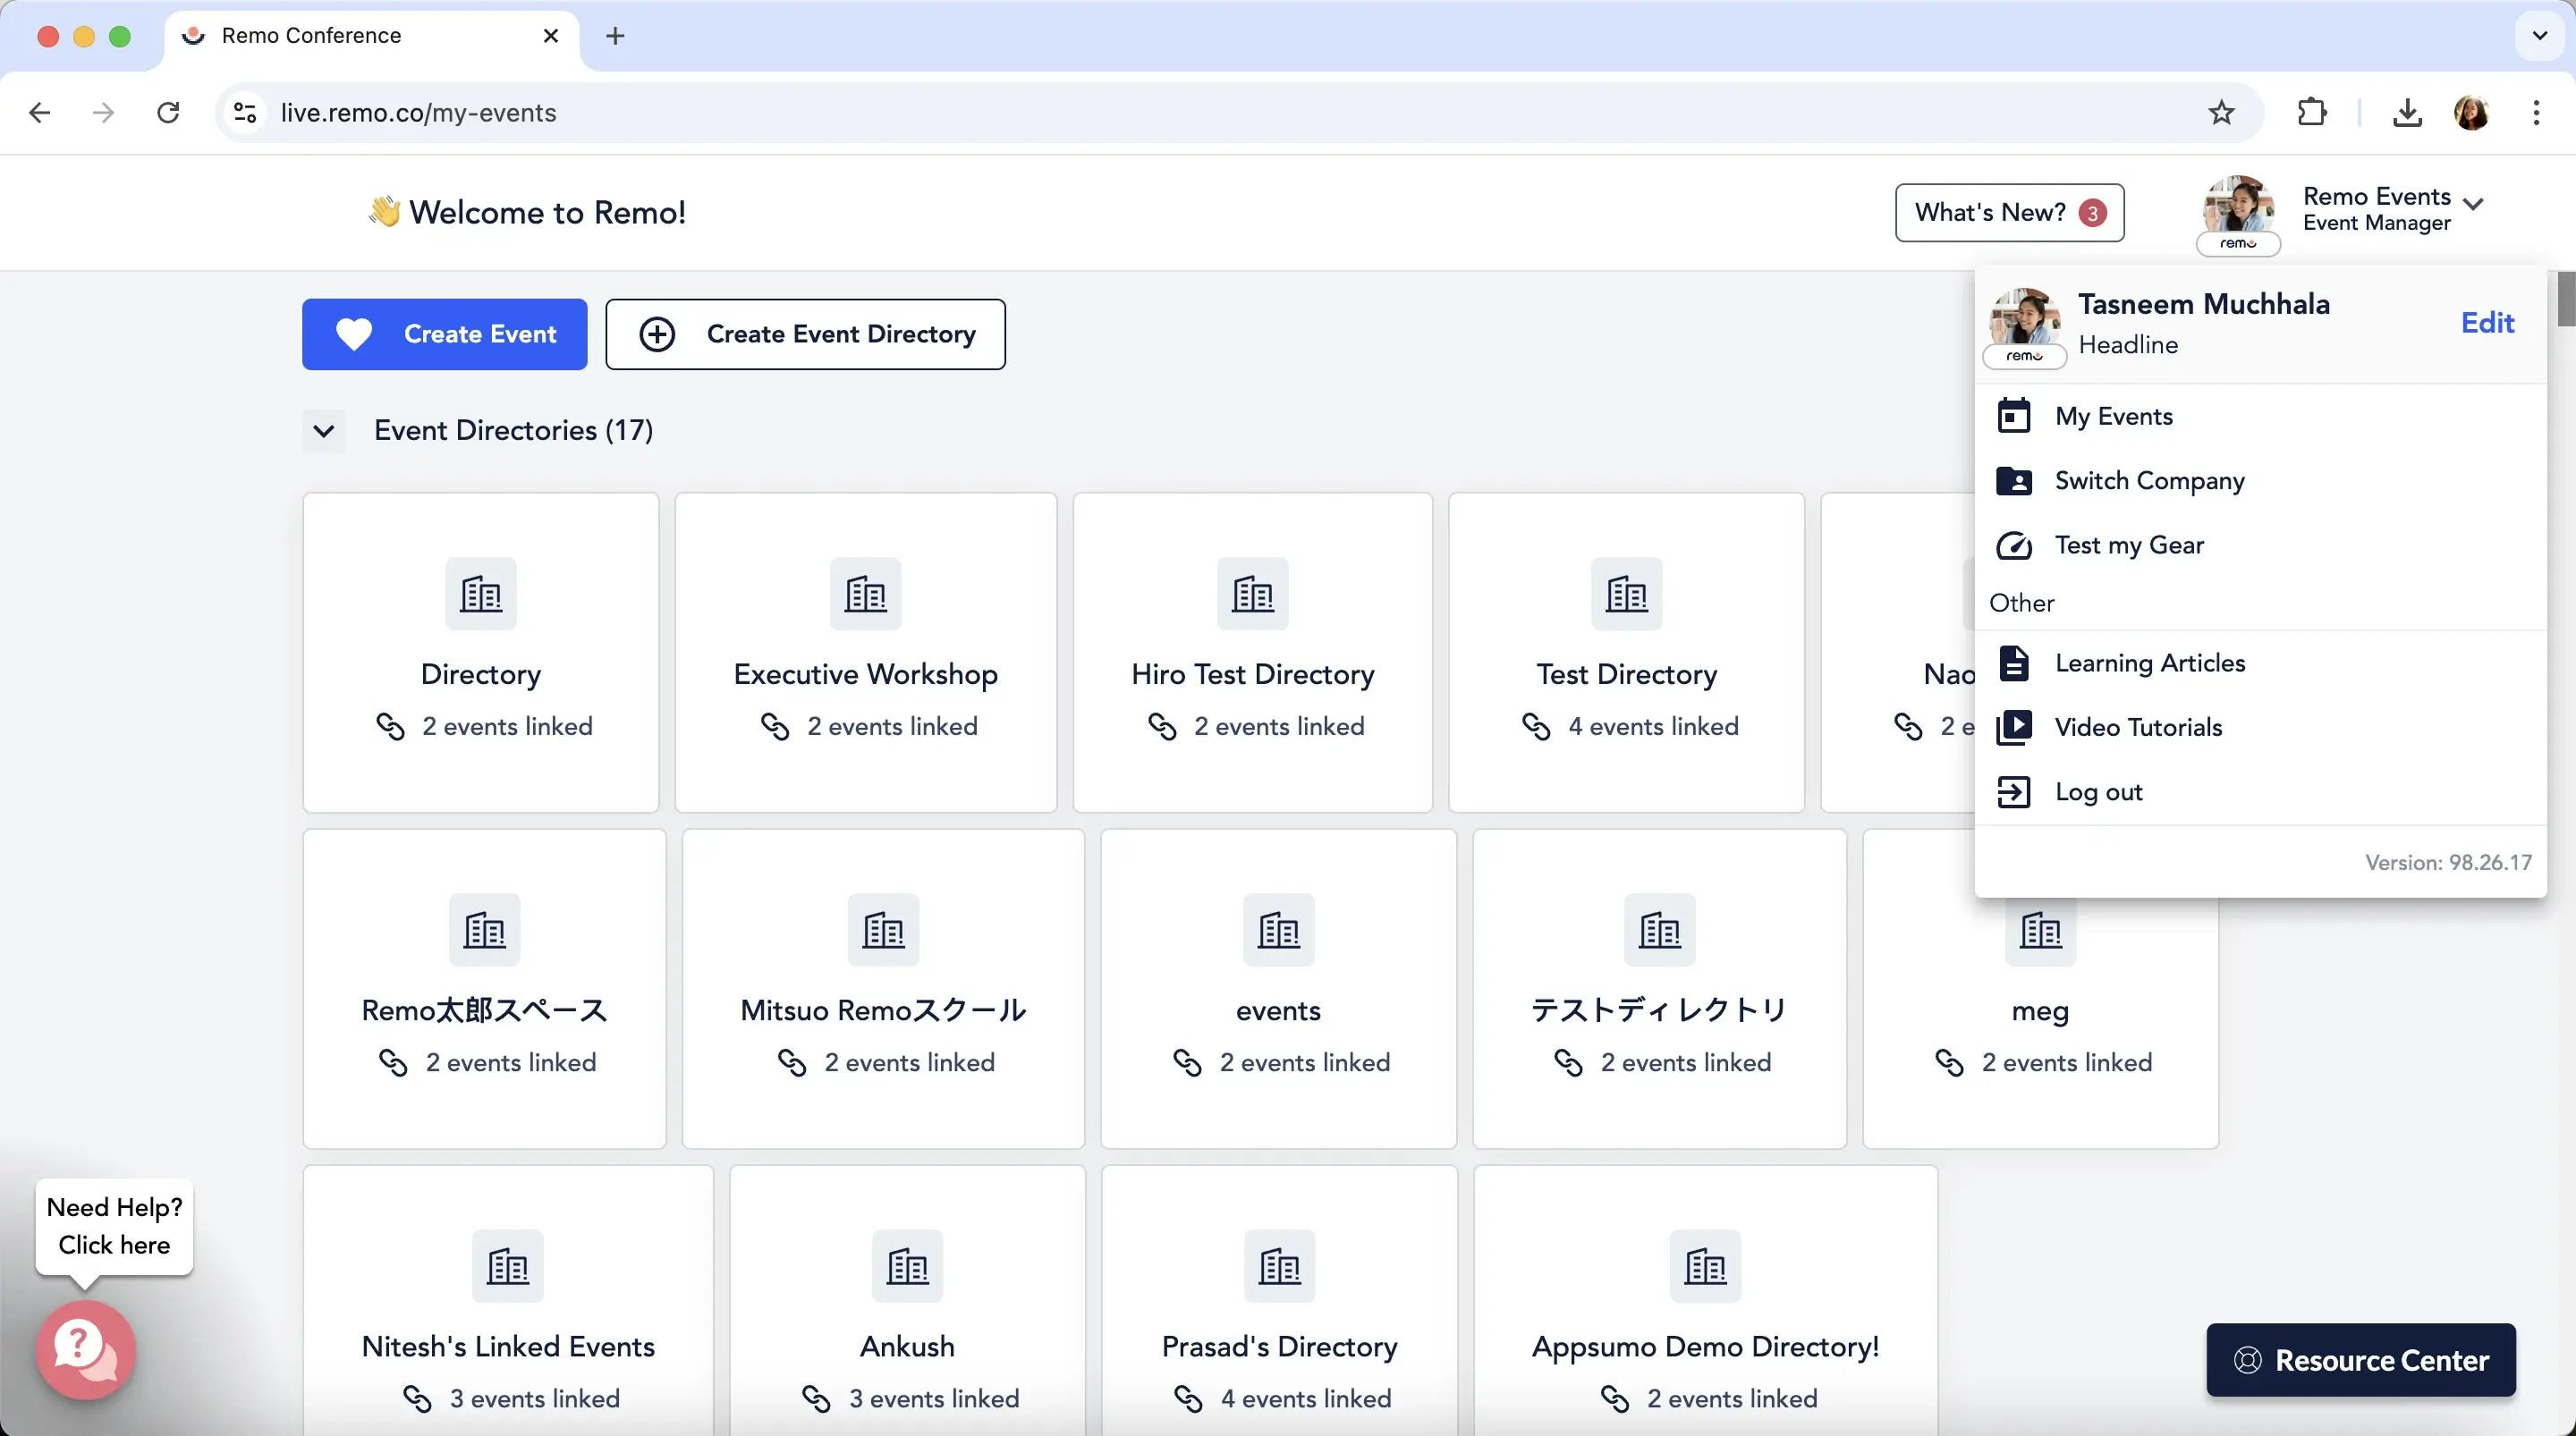Viewport: 2576px width, 1436px height.
Task: Click the gauge icon beside Test my Gear
Action: [2014, 546]
